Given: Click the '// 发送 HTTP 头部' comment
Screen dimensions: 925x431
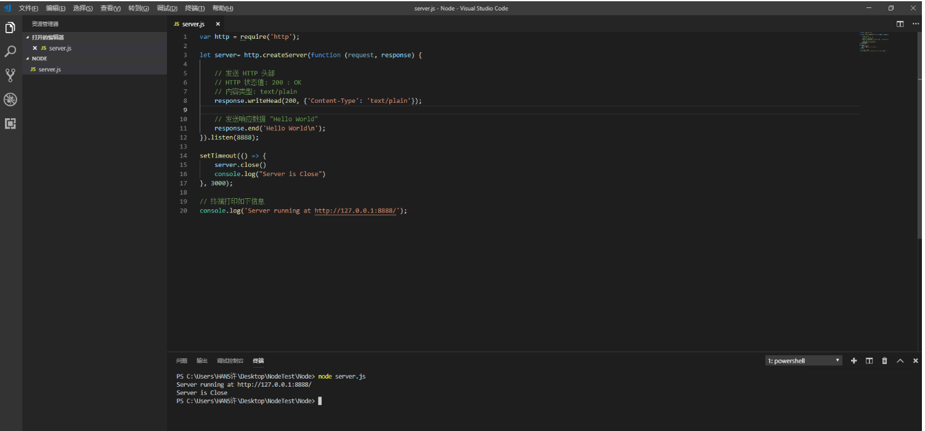Looking at the screenshot, I should click(245, 73).
